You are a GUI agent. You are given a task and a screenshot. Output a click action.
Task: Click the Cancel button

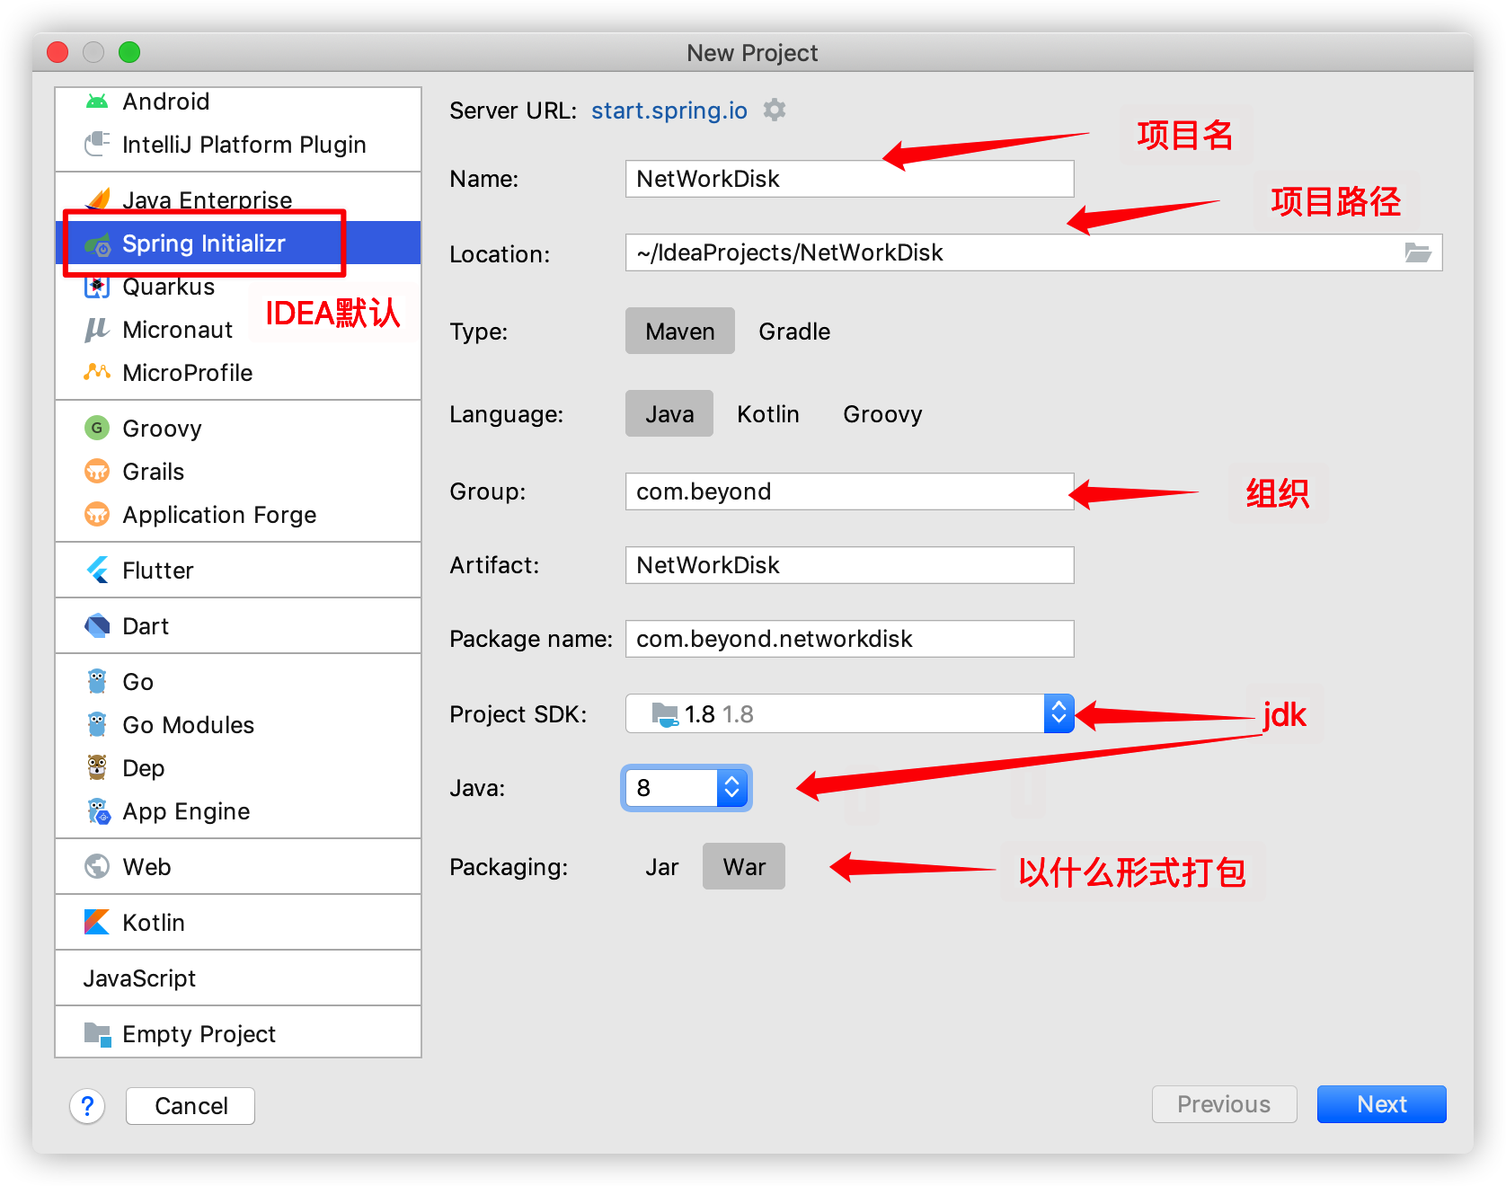click(190, 1106)
